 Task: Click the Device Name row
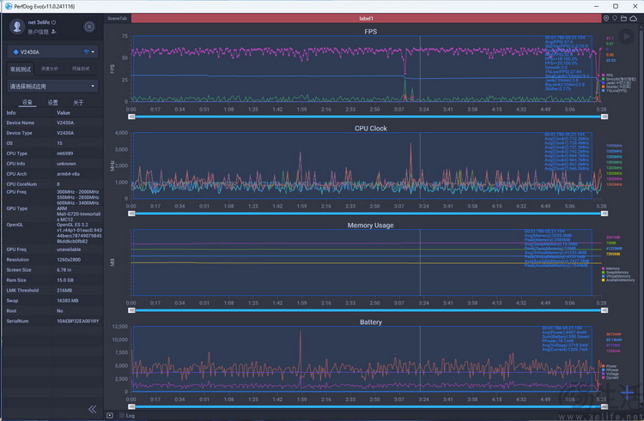tap(52, 123)
